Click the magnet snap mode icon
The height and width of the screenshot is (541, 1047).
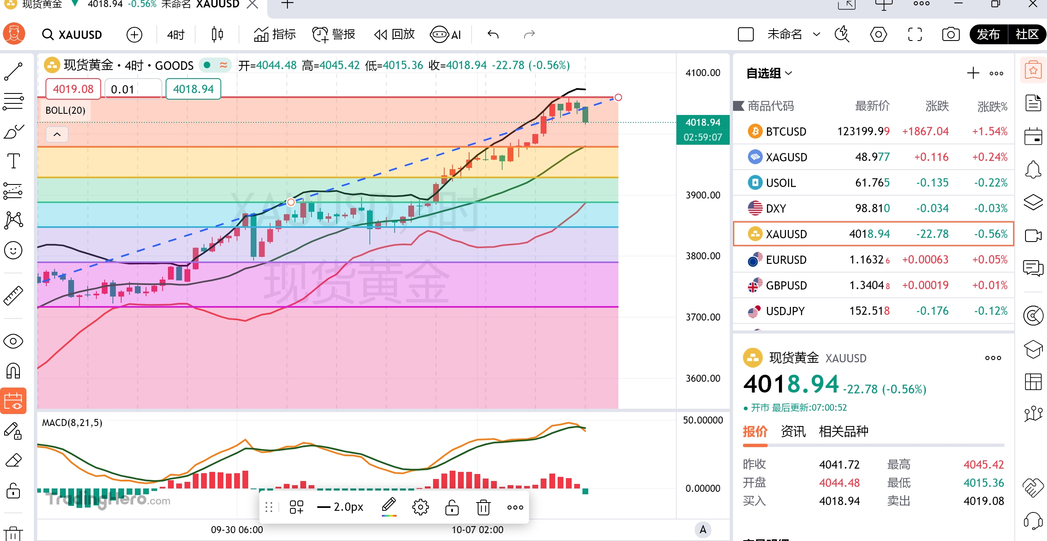(13, 371)
